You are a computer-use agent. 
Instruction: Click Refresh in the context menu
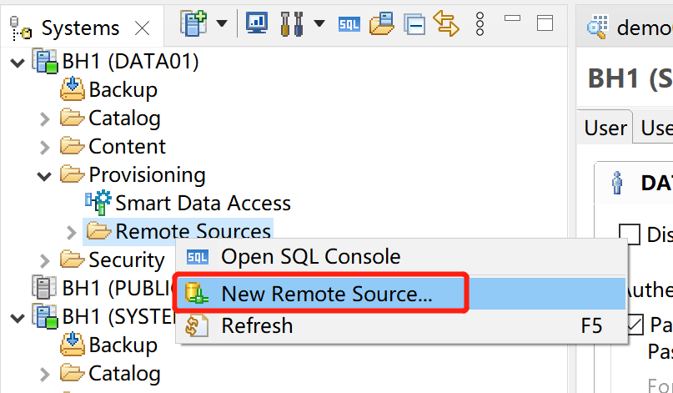[257, 325]
